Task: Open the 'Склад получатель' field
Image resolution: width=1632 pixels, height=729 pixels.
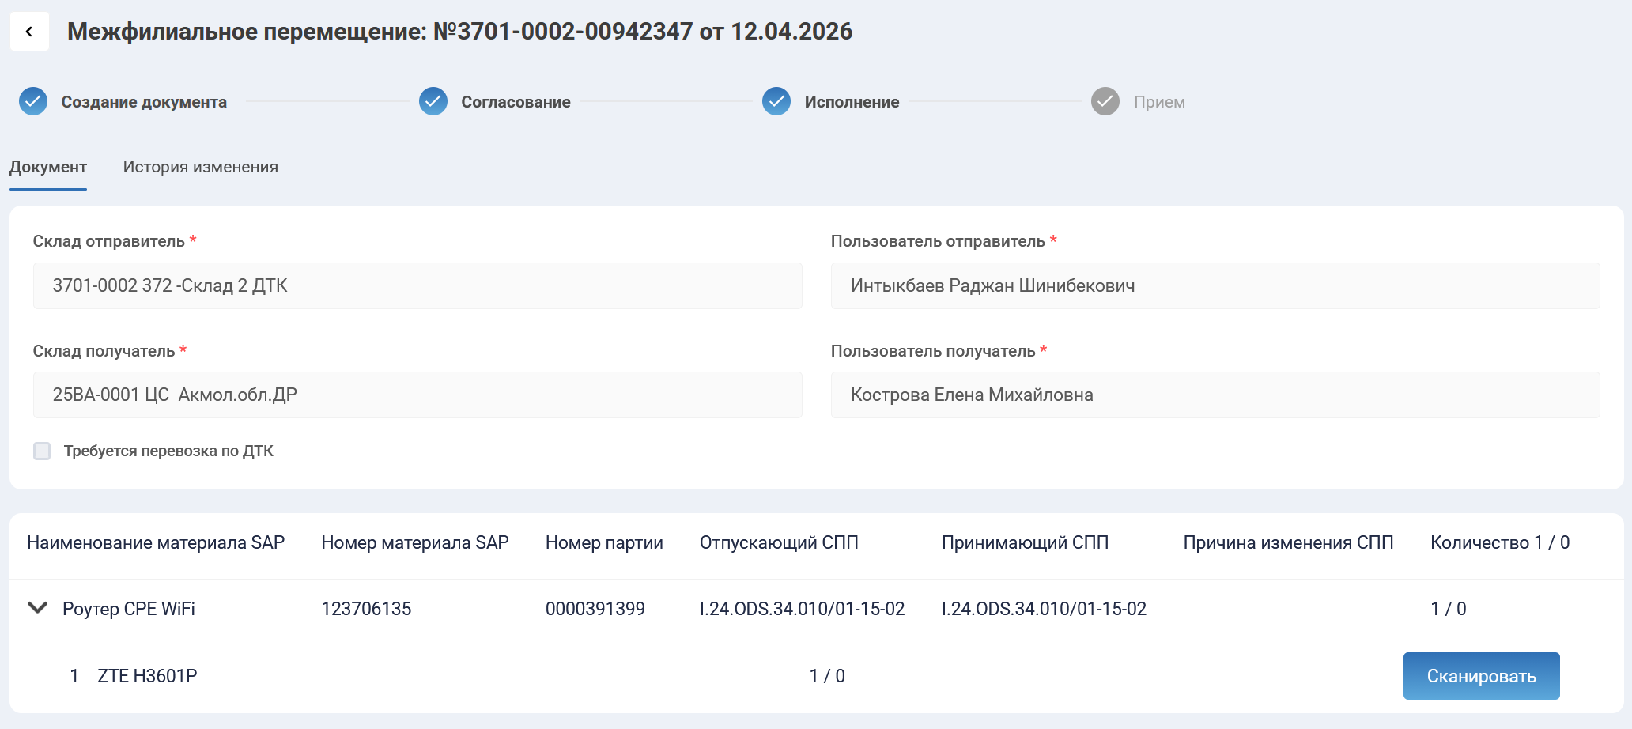Action: click(x=417, y=395)
